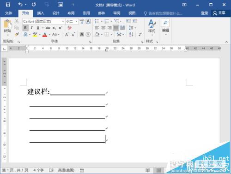Open Customize Quick Access Toolbar dropdown
Image resolution: width=231 pixels, height=174 pixels.
(73, 5)
